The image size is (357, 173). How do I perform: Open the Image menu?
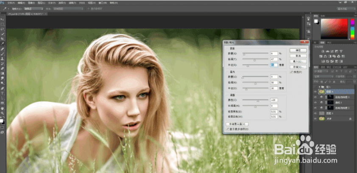coord(31,3)
